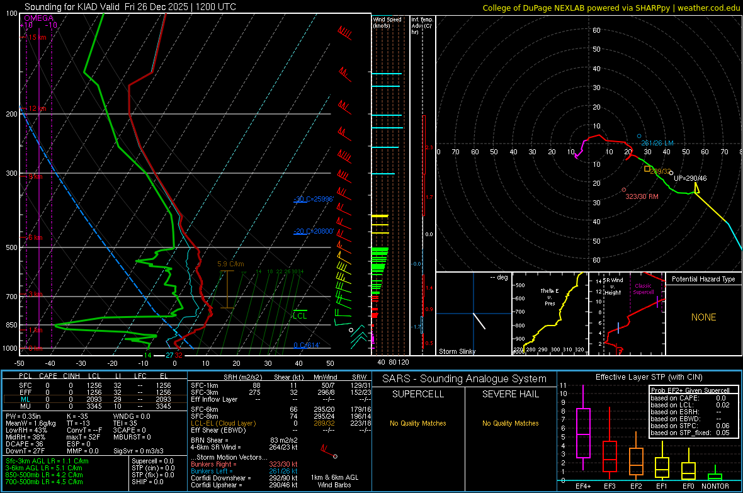This screenshot has height=493, width=743.
Task: Click the SHIP = 0.0 value
Action: pyautogui.click(x=147, y=482)
